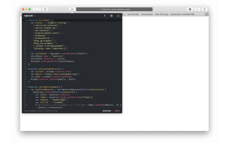Click the createElement call in code
Viewport: 229px width, 143px height.
68,54
